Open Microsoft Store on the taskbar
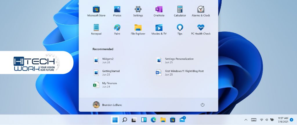Viewport: 297px width, 125px height. pos(173,120)
